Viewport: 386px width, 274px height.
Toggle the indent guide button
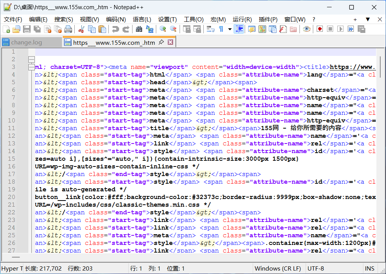tap(239, 29)
